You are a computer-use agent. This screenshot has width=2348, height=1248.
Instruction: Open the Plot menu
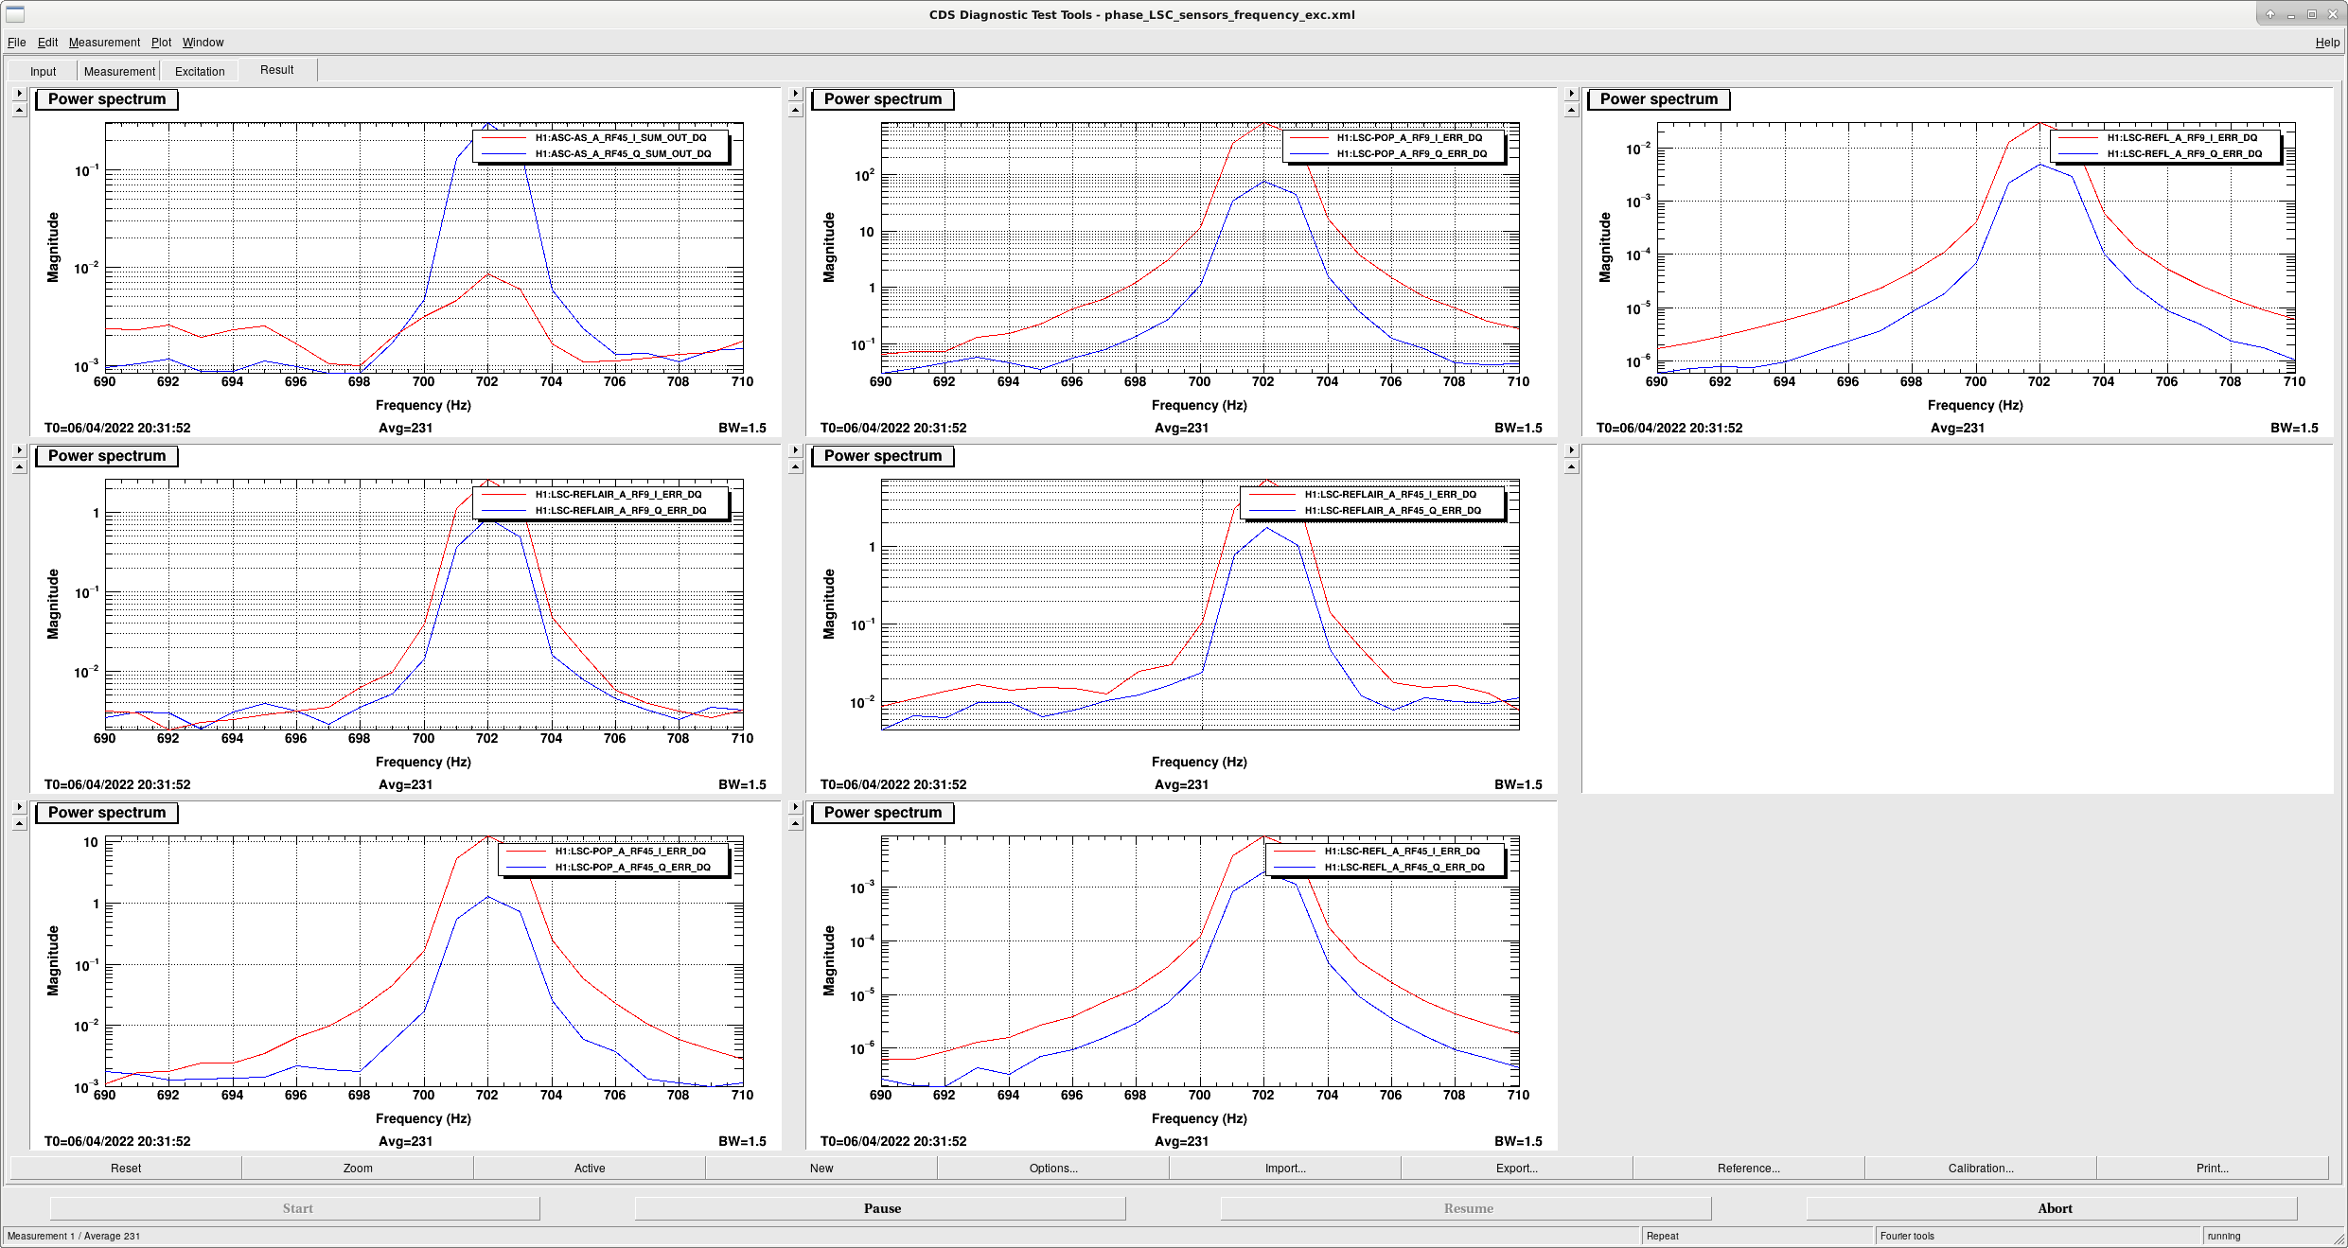click(x=161, y=43)
